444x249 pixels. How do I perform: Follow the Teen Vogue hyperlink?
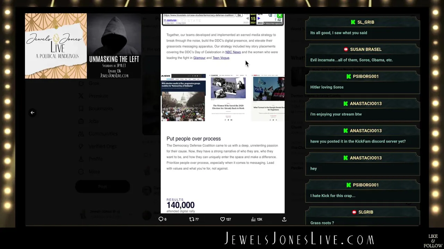coord(221,58)
